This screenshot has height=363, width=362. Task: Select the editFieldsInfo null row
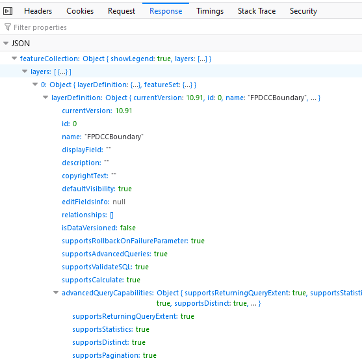coord(181,202)
